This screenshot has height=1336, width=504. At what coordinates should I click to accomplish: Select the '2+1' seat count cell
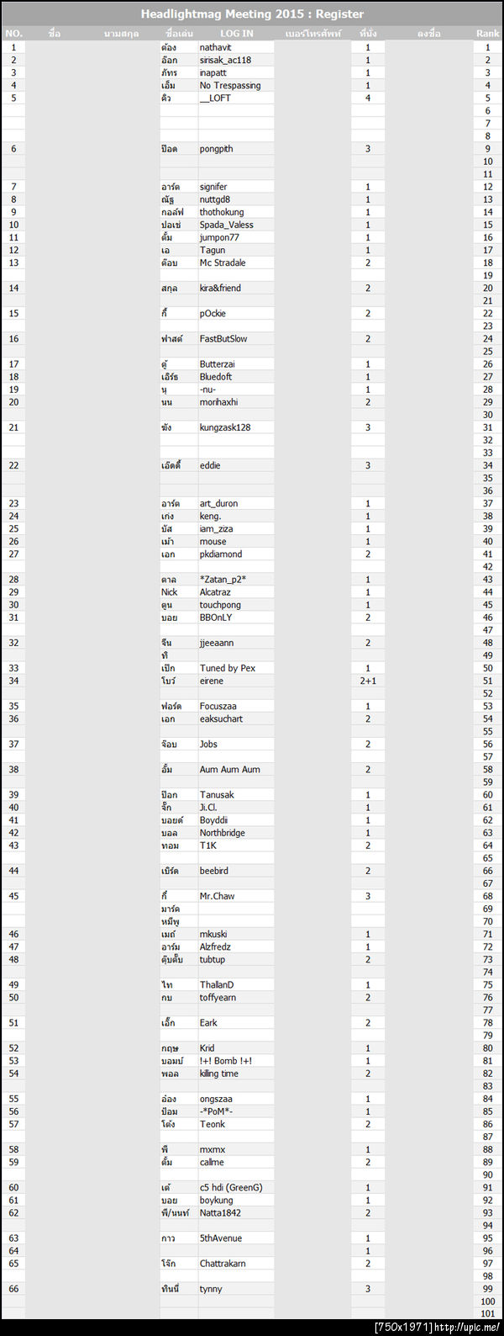point(368,681)
